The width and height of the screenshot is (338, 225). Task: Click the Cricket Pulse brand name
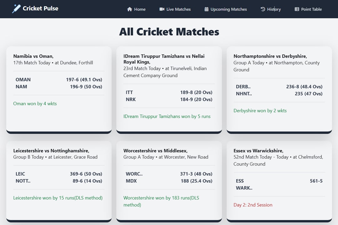40,8
